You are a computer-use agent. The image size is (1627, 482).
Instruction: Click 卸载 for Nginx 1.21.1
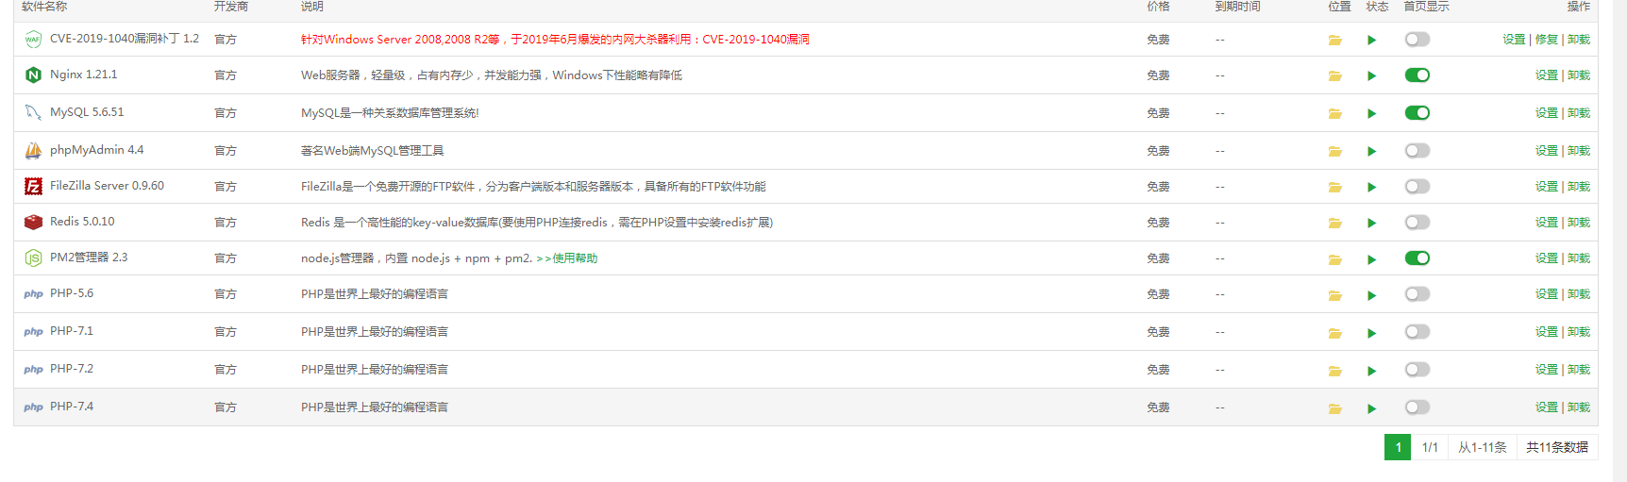click(1579, 75)
